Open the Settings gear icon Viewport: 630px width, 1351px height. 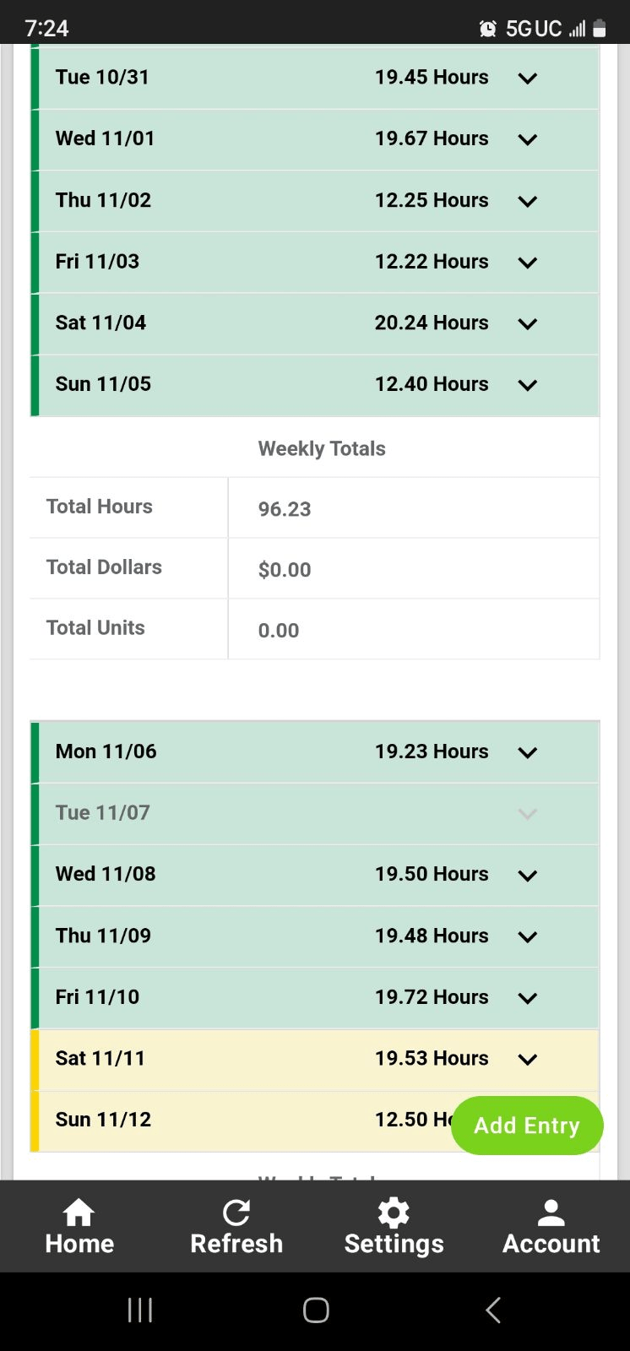[394, 1212]
